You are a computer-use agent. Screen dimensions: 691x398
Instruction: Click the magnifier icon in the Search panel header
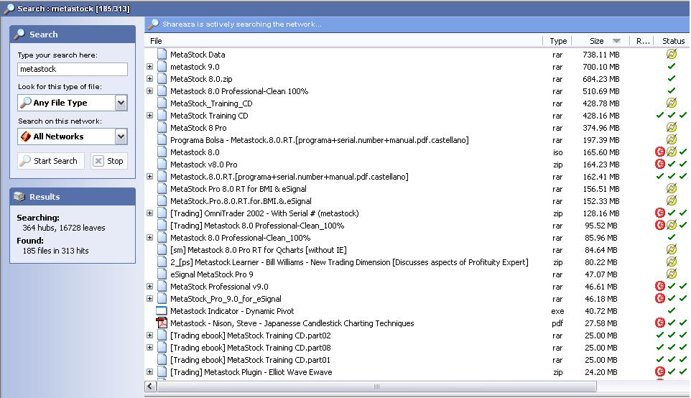coord(19,34)
